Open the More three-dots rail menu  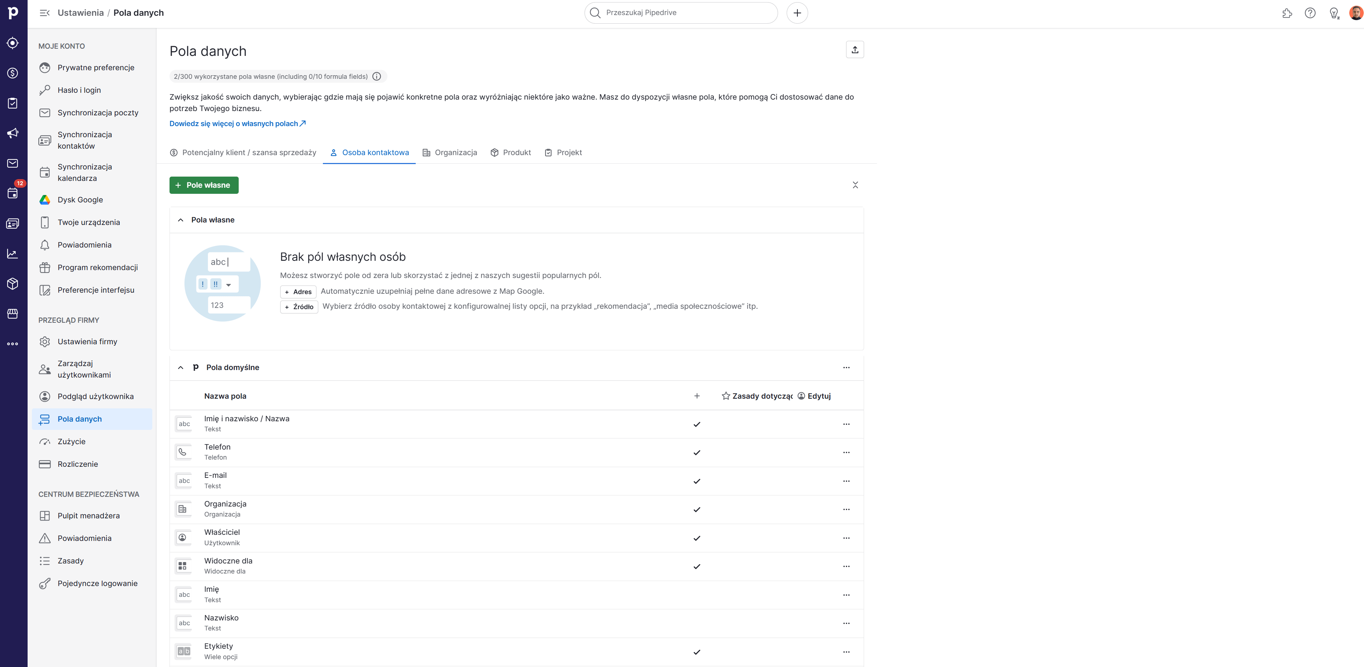click(x=13, y=344)
